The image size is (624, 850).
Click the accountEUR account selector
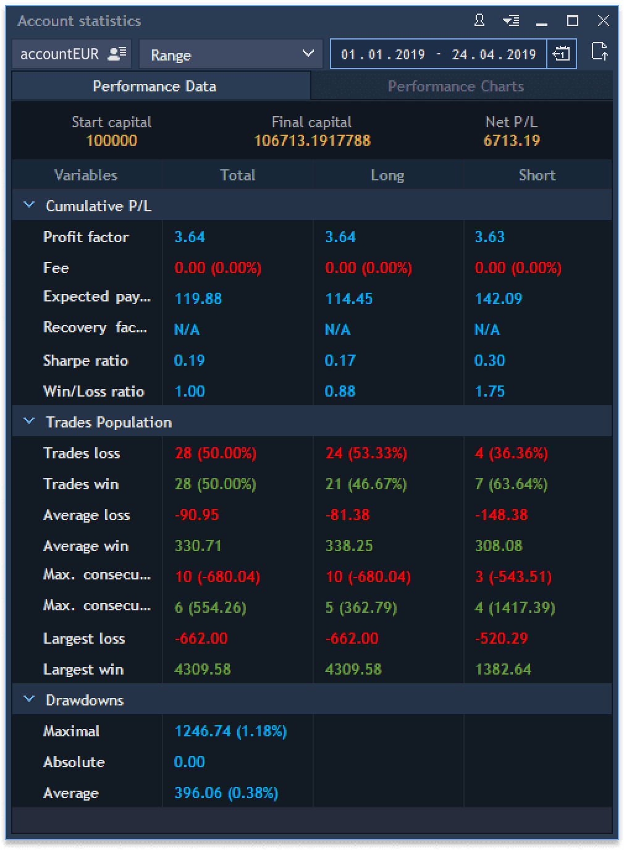pyautogui.click(x=59, y=54)
